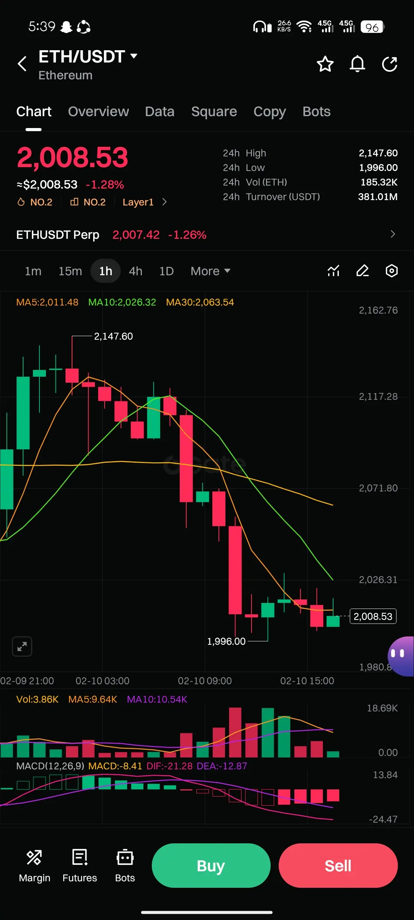Open the Square tab
Image resolution: width=414 pixels, height=920 pixels.
click(214, 112)
